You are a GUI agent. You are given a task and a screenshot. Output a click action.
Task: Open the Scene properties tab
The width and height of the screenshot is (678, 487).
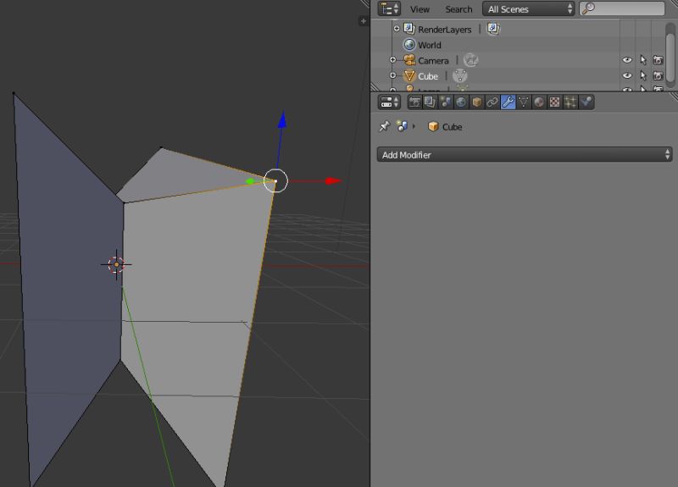[x=446, y=102]
